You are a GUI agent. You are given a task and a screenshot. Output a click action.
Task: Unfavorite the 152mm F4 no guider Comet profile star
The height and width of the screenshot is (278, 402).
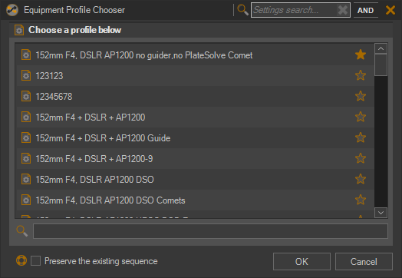pyautogui.click(x=361, y=55)
